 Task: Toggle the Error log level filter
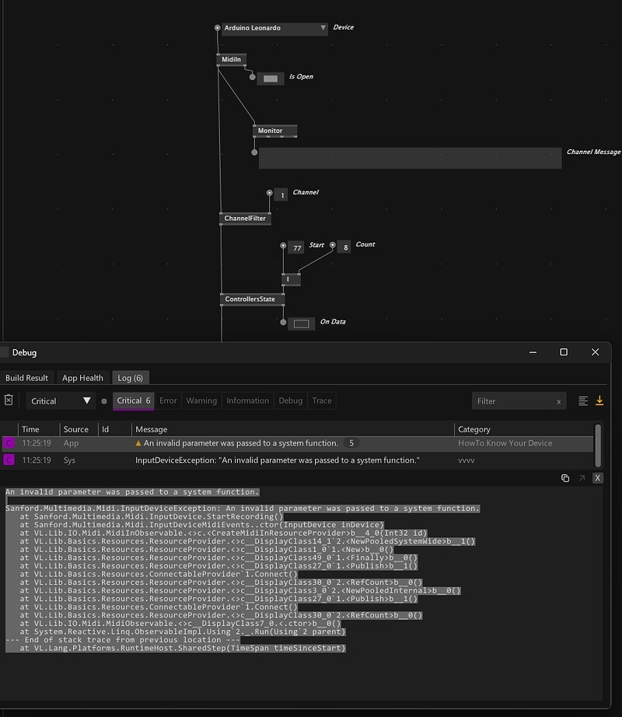pyautogui.click(x=168, y=400)
